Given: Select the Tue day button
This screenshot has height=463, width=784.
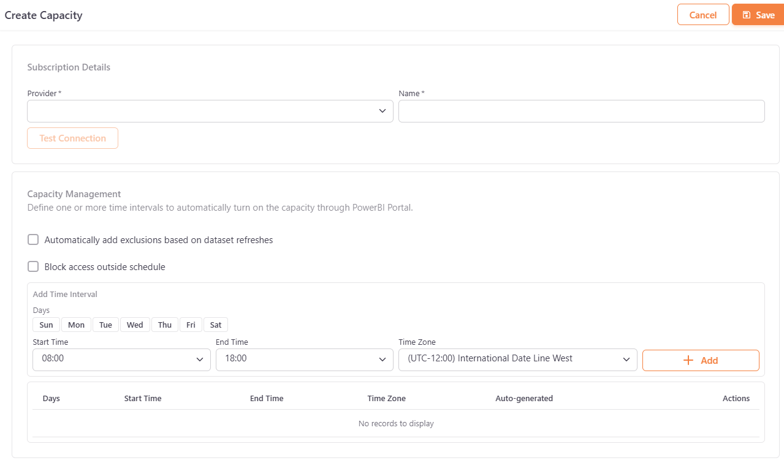Looking at the screenshot, I should [x=105, y=325].
